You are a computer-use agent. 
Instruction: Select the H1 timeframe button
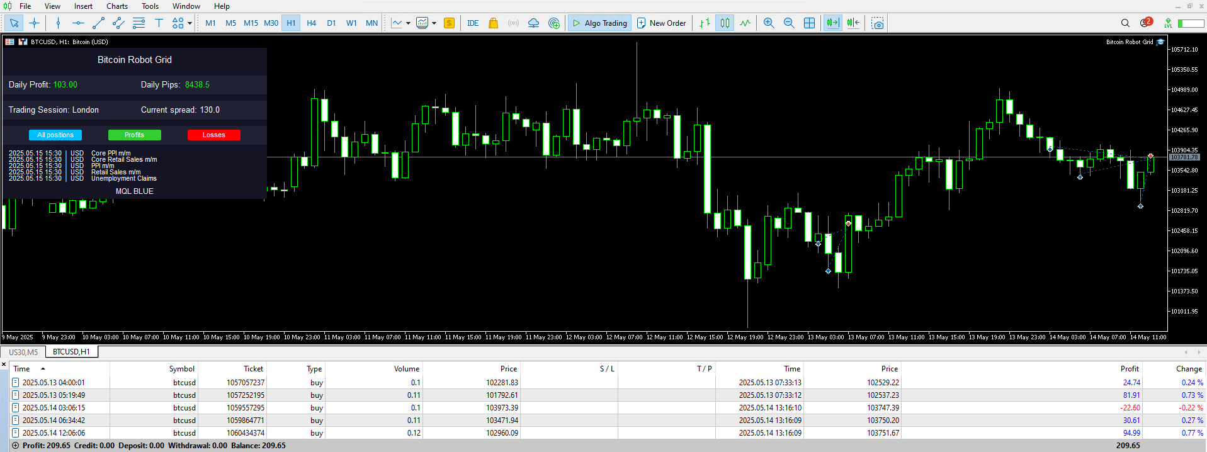click(291, 23)
